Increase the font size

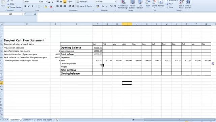coord(49,2)
